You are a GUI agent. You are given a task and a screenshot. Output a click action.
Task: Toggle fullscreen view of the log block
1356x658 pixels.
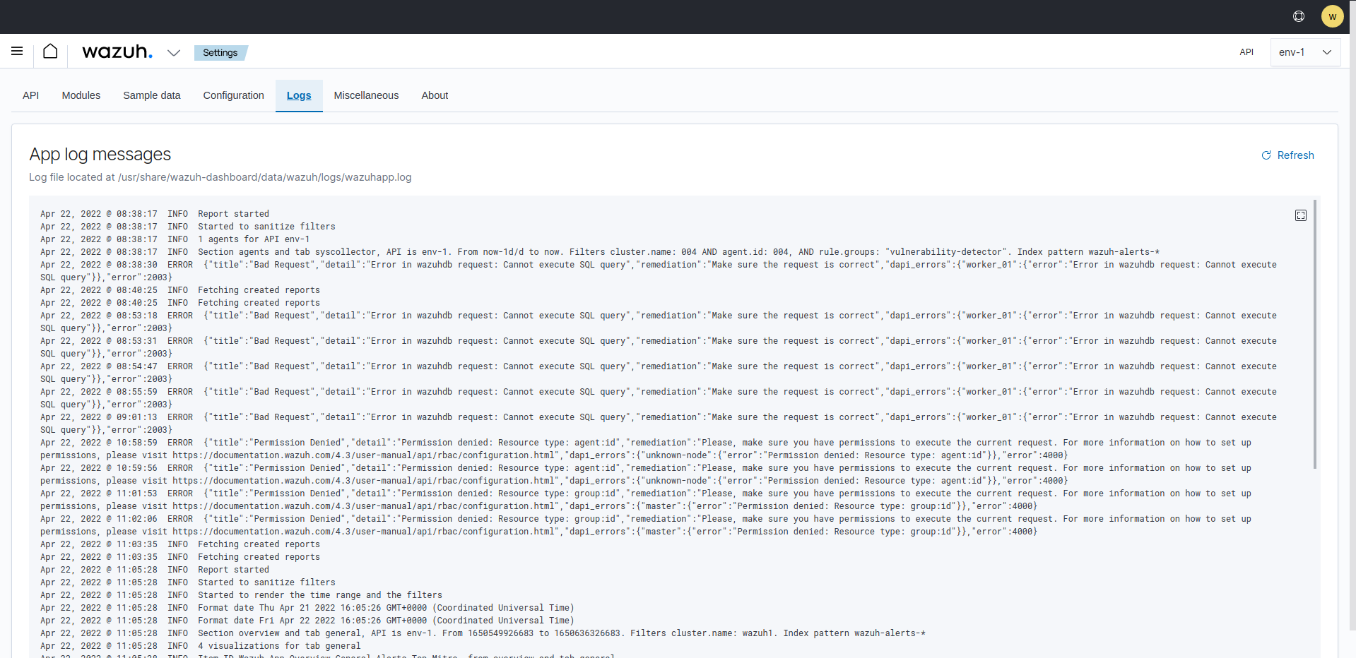pos(1301,215)
